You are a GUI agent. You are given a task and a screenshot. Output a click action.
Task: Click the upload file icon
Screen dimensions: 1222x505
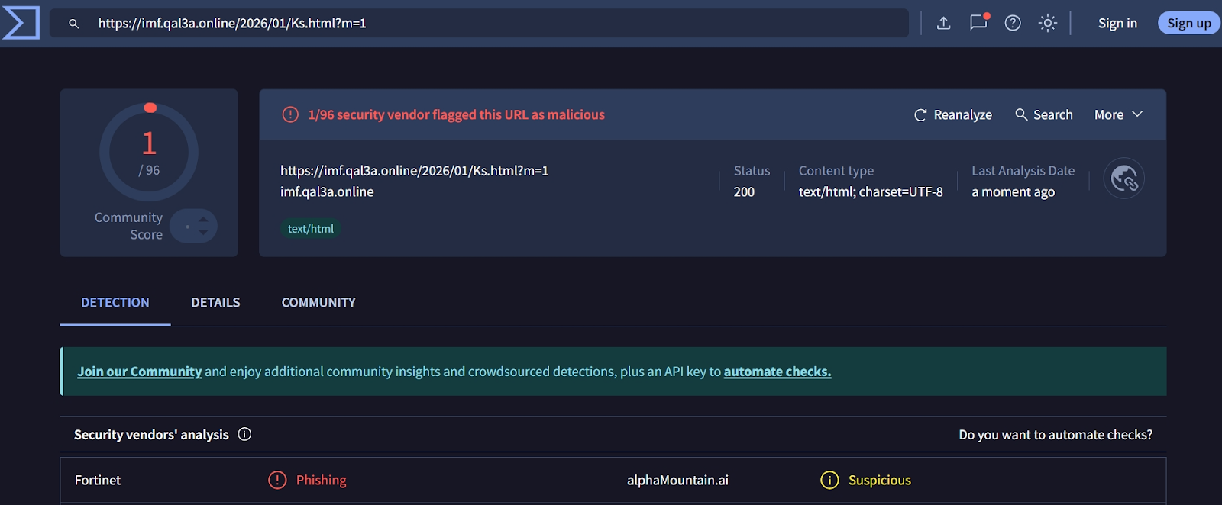(943, 23)
